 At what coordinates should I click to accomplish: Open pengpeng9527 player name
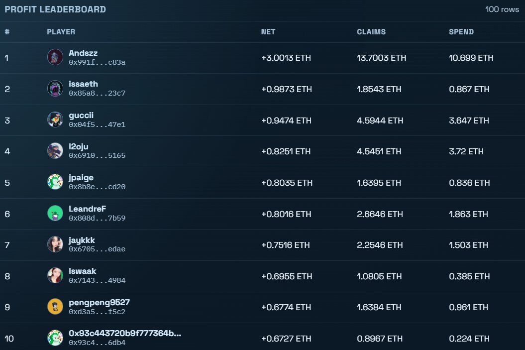click(99, 302)
